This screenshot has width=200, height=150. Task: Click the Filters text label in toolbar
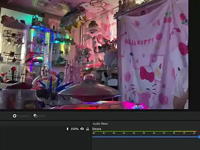pyautogui.click(x=42, y=116)
